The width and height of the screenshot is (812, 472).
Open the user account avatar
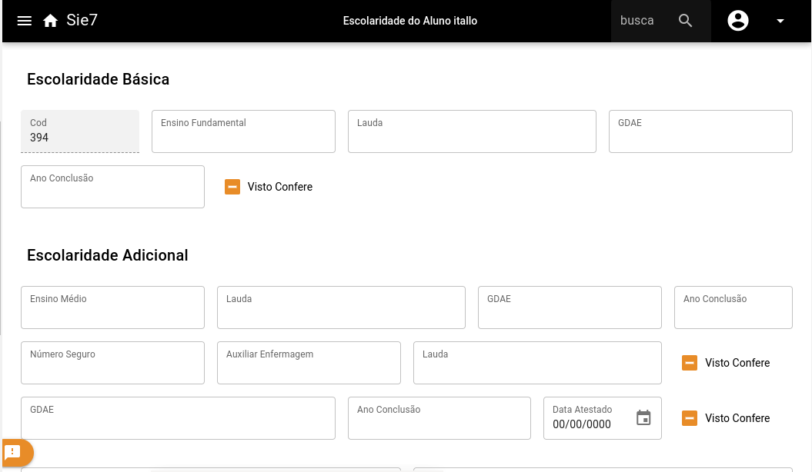738,21
